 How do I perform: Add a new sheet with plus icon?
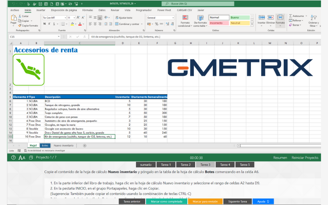85,146
